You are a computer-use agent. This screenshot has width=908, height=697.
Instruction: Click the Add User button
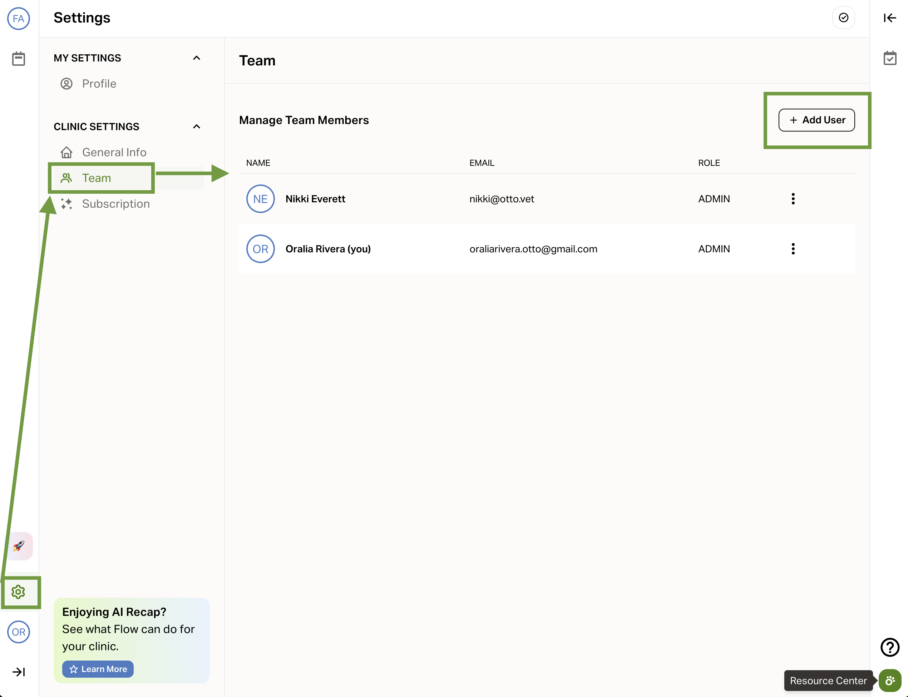point(816,120)
